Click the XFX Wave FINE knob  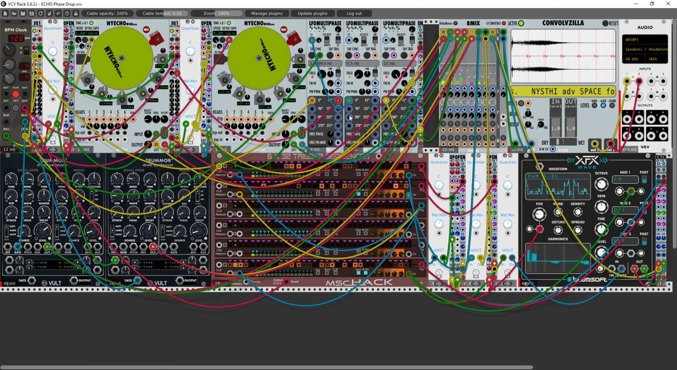pyautogui.click(x=601, y=229)
